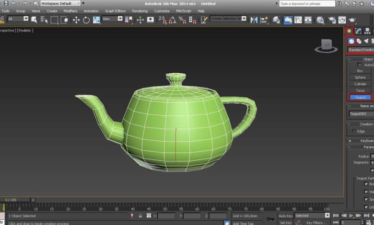Click the Mirror tool icon

point(254,20)
